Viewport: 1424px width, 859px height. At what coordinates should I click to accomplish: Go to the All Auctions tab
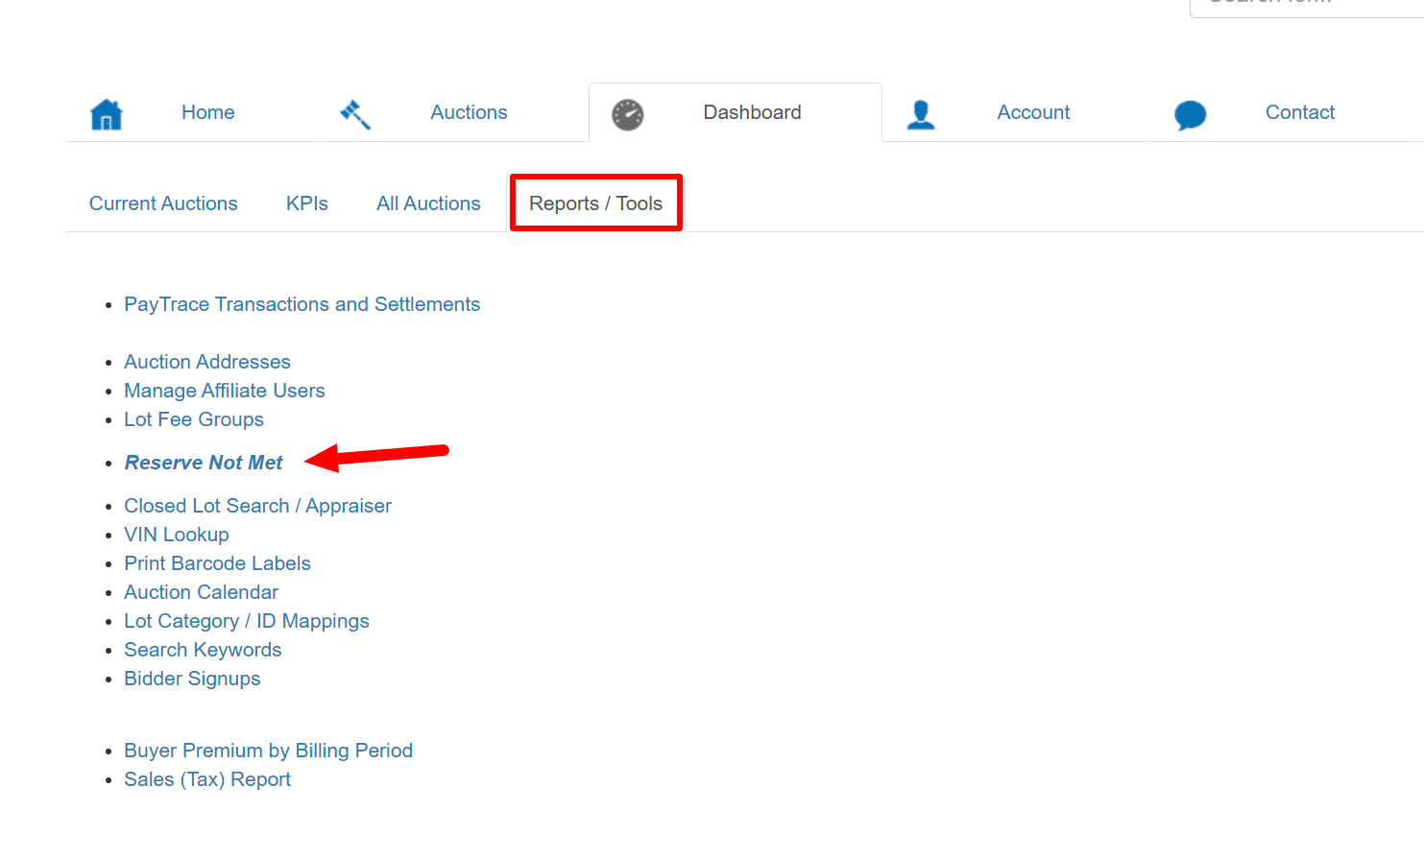coord(428,203)
